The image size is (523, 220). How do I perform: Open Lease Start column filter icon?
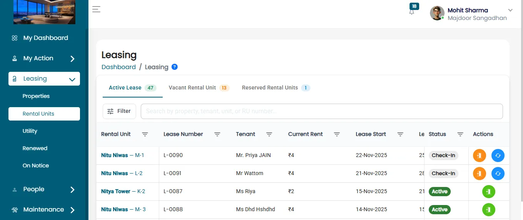pyautogui.click(x=400, y=134)
